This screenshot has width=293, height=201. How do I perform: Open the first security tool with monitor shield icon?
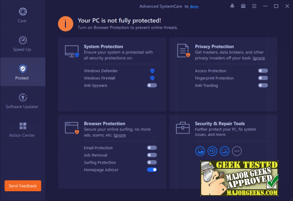pos(200,151)
